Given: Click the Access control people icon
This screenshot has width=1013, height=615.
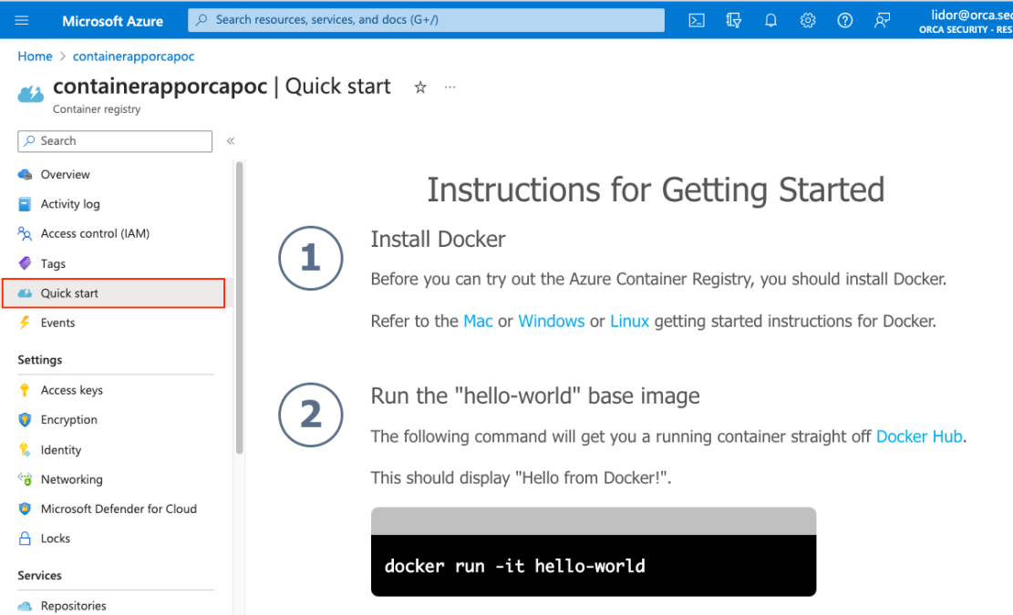Looking at the screenshot, I should (25, 233).
